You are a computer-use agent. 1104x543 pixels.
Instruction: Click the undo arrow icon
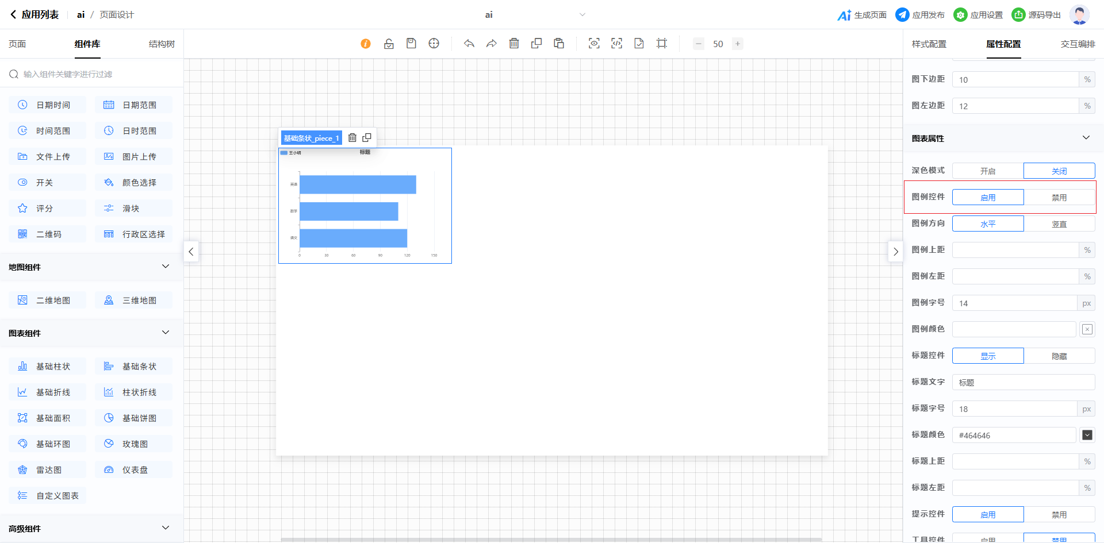(x=469, y=44)
